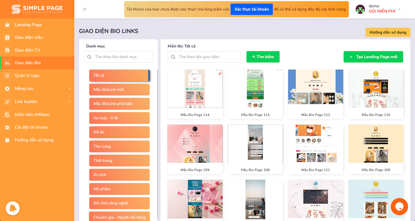Open Mẫu Bio Page 115 thumbnail
Viewport: 415px width, 221px height.
pos(255,89)
